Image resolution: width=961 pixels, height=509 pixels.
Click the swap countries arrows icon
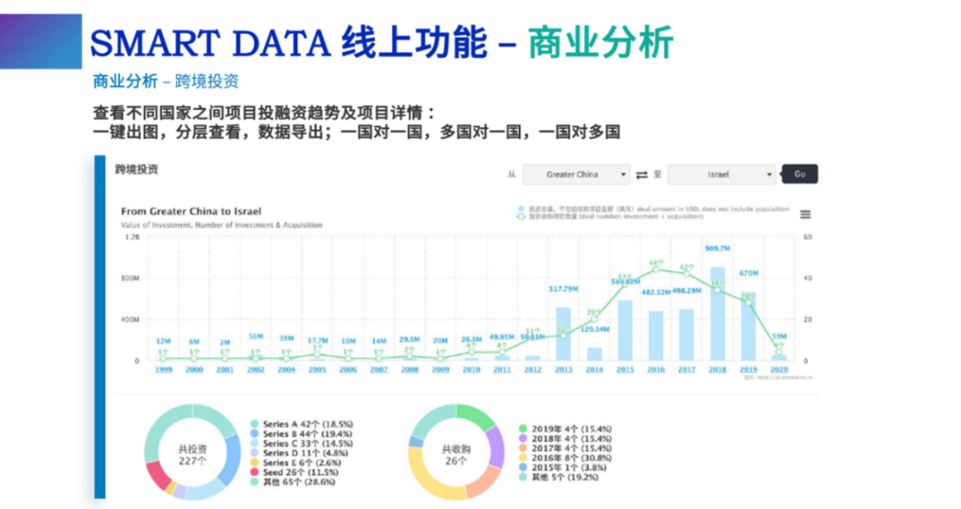642,175
